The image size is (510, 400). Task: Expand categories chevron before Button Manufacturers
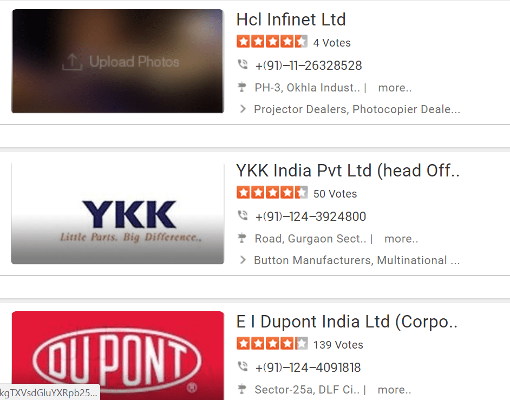[243, 260]
